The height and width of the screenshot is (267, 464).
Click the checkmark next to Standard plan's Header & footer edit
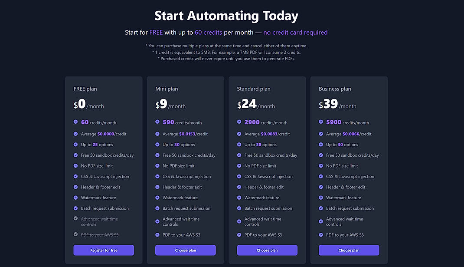[239, 187]
